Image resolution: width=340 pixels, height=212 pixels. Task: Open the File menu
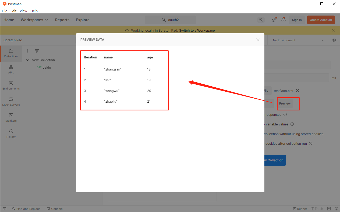(x=5, y=11)
